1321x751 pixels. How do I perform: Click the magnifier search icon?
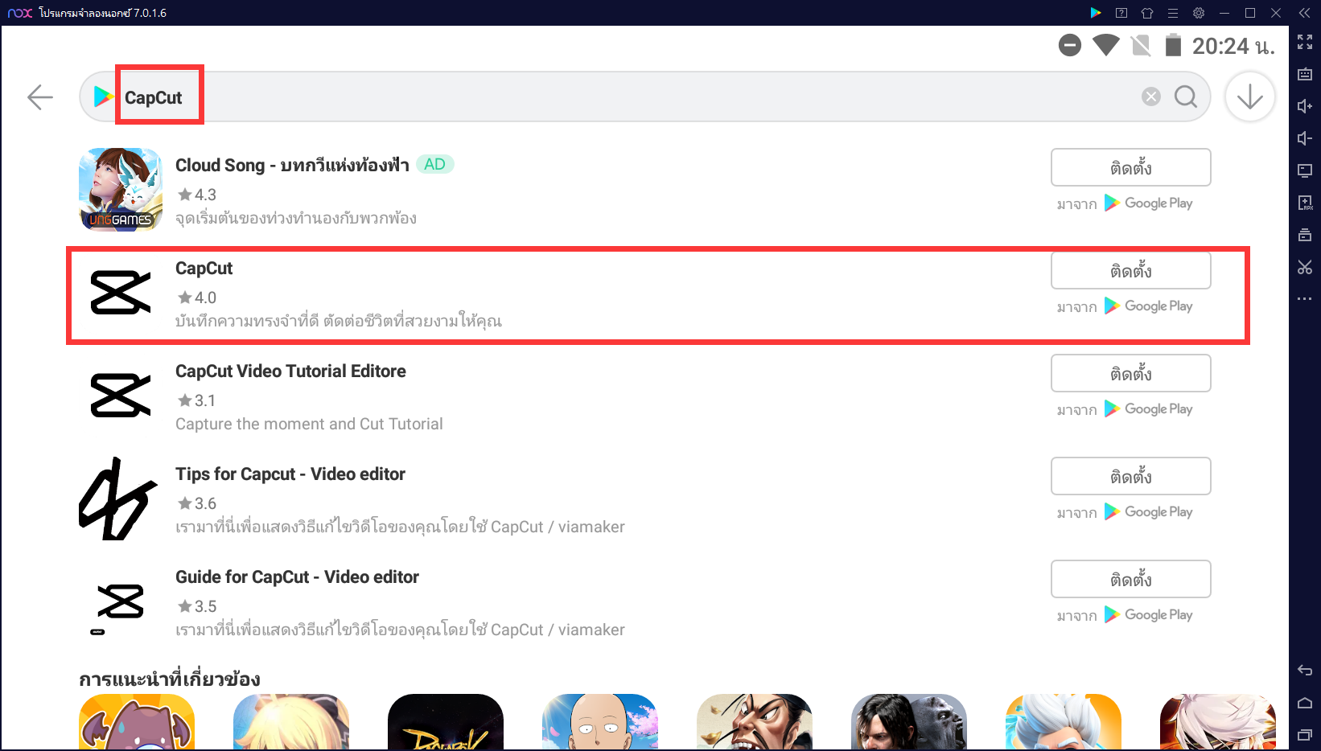[x=1186, y=96]
